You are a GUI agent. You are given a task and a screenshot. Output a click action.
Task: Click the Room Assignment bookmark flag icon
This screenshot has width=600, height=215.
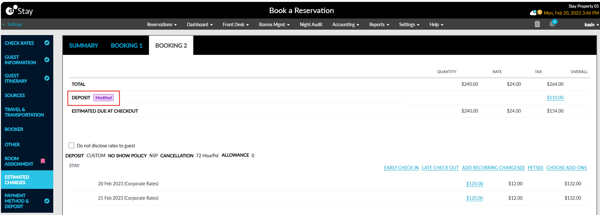(x=43, y=161)
